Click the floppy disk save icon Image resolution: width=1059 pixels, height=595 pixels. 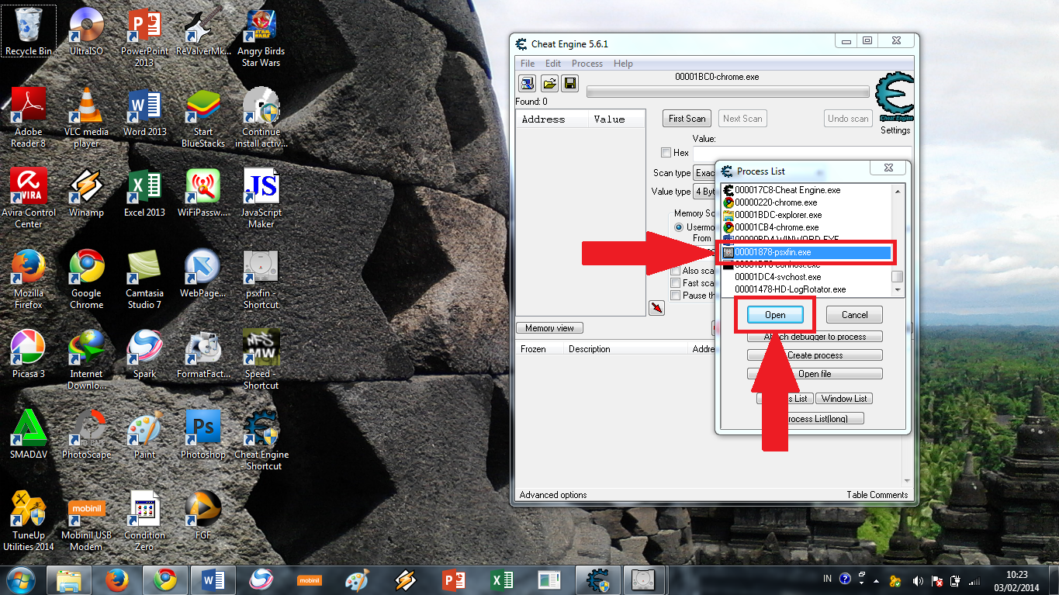click(x=570, y=84)
